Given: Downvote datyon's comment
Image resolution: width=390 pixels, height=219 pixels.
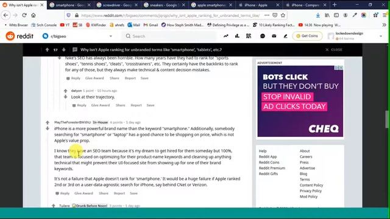Looking at the screenshot, I should coord(66,97).
